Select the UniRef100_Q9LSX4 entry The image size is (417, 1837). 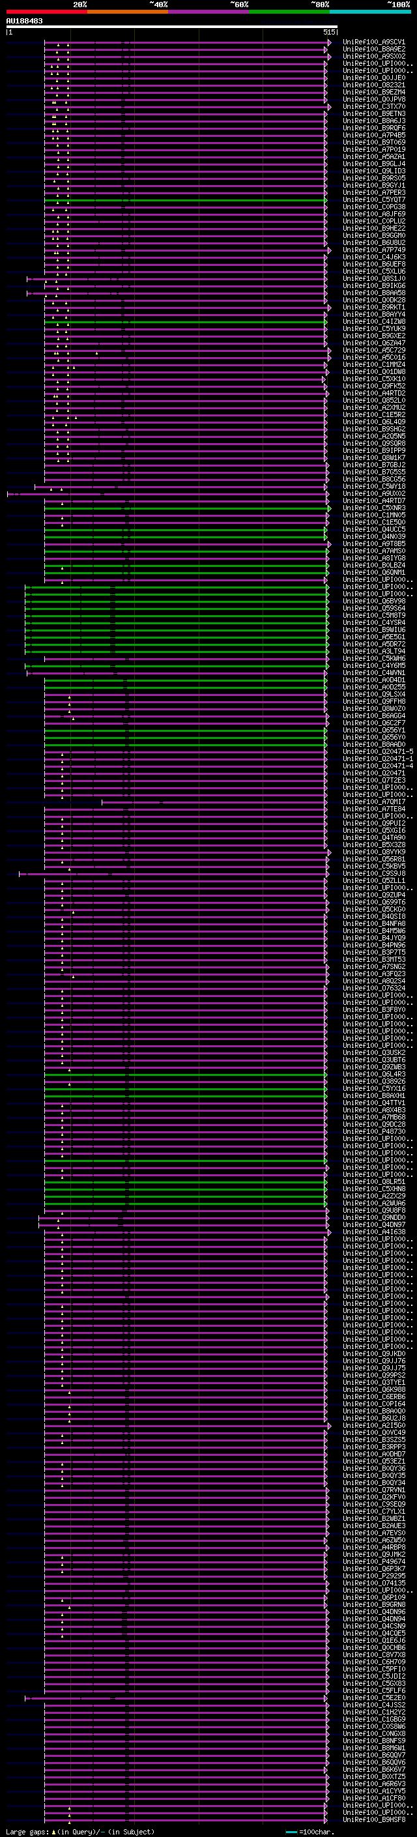374,694
